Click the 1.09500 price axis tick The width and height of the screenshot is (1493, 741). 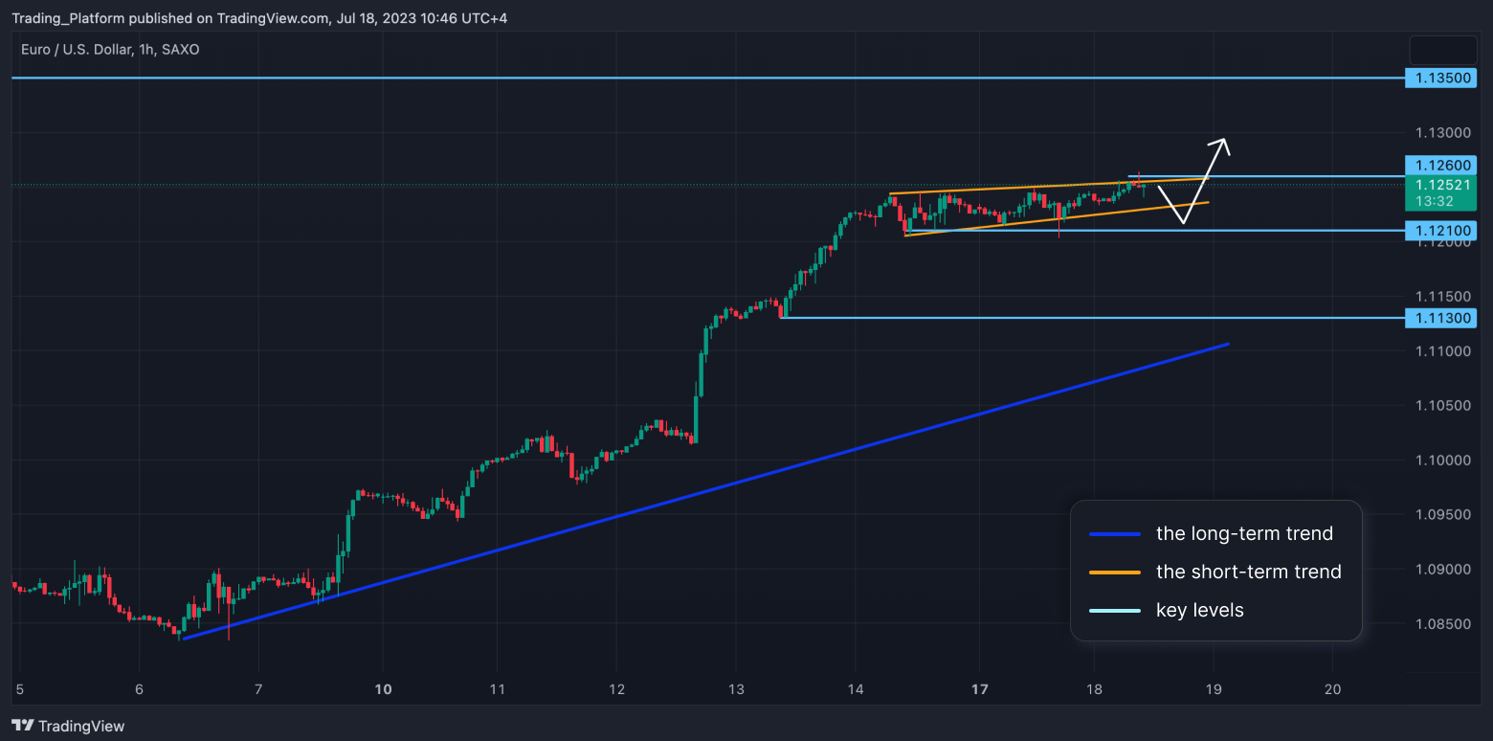[x=1441, y=515]
